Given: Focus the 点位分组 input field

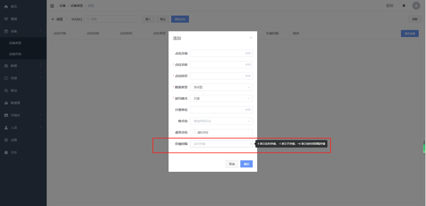Looking at the screenshot, I should 221,53.
